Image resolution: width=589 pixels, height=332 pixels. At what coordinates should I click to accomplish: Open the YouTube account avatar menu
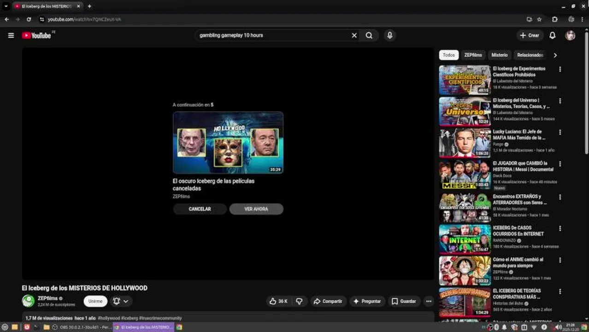pos(571,36)
